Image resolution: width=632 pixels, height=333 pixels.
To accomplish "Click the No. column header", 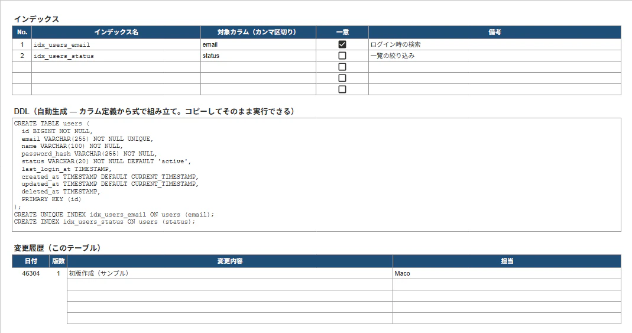I will tap(22, 33).
